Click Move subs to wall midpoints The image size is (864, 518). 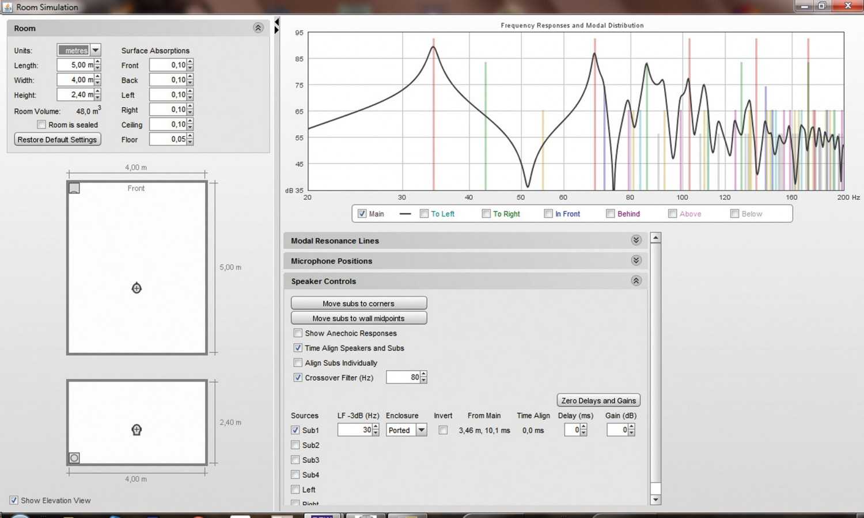[359, 318]
